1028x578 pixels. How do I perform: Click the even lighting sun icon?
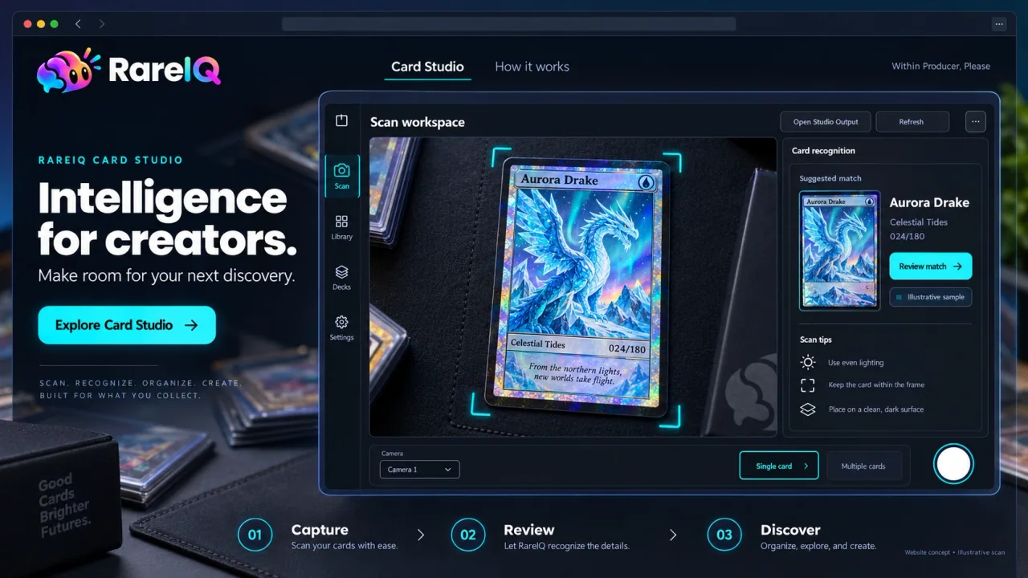coord(808,362)
